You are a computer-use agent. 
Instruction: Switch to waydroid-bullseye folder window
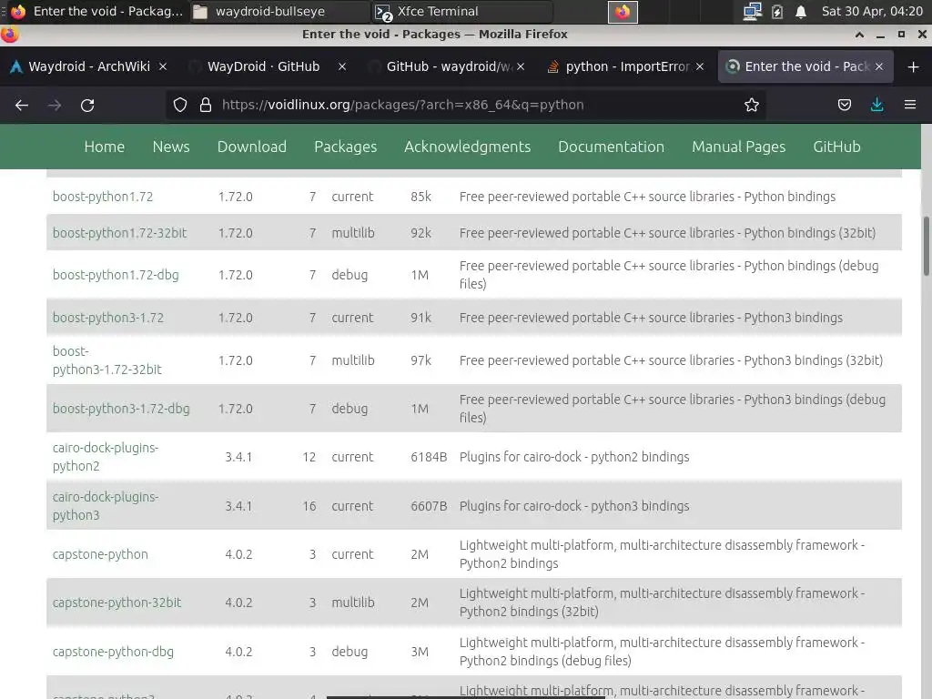pos(279,12)
